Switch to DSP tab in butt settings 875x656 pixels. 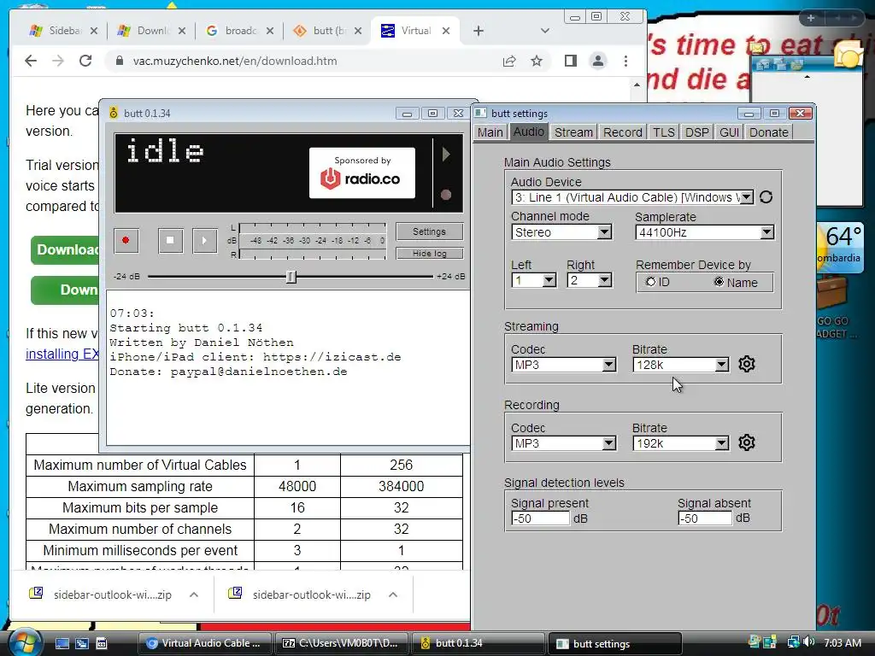tap(697, 132)
